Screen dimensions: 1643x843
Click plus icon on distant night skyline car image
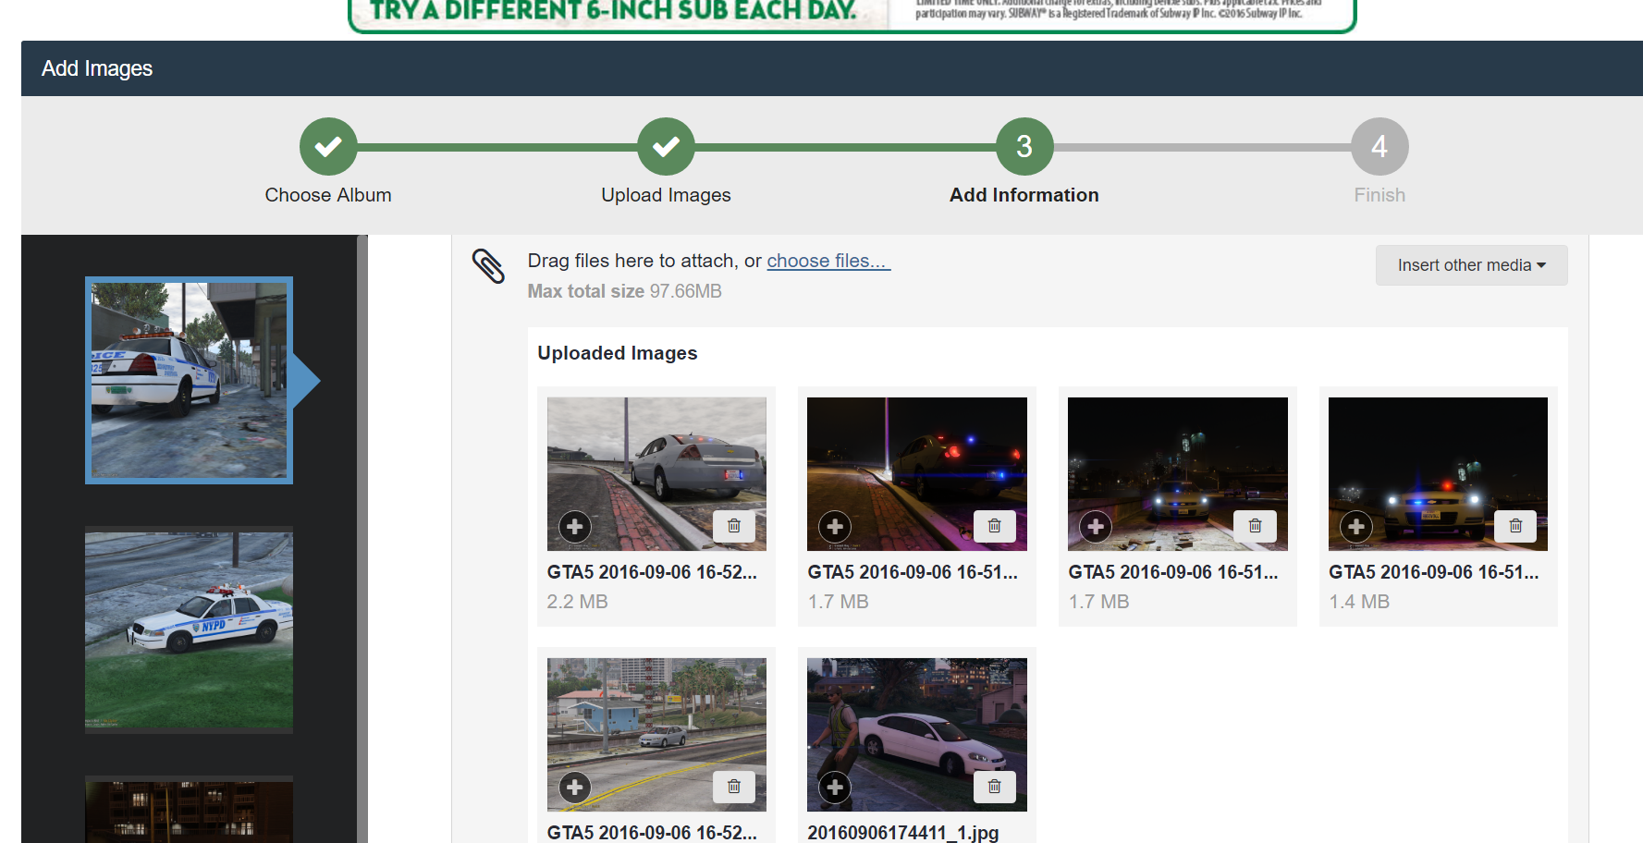[x=1097, y=527]
